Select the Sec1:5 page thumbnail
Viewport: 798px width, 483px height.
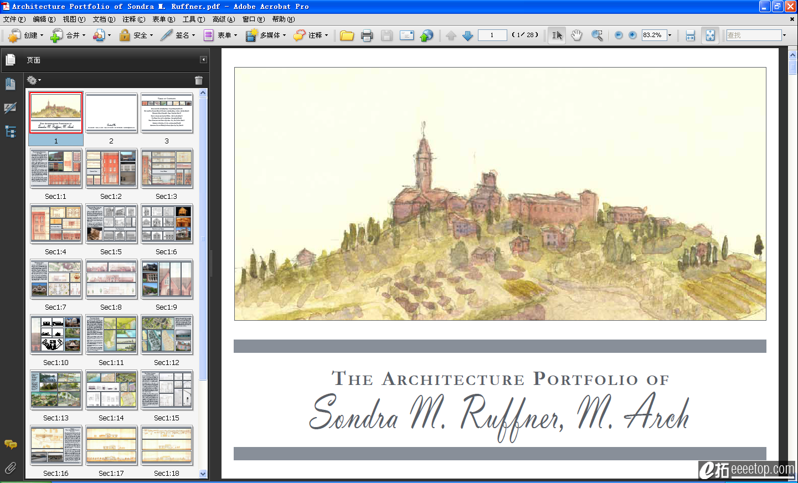coord(111,224)
